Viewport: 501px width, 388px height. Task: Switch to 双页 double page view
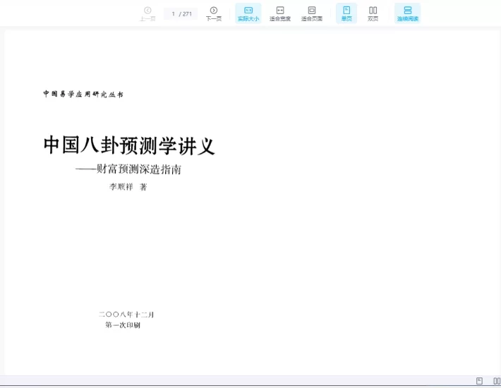point(373,13)
